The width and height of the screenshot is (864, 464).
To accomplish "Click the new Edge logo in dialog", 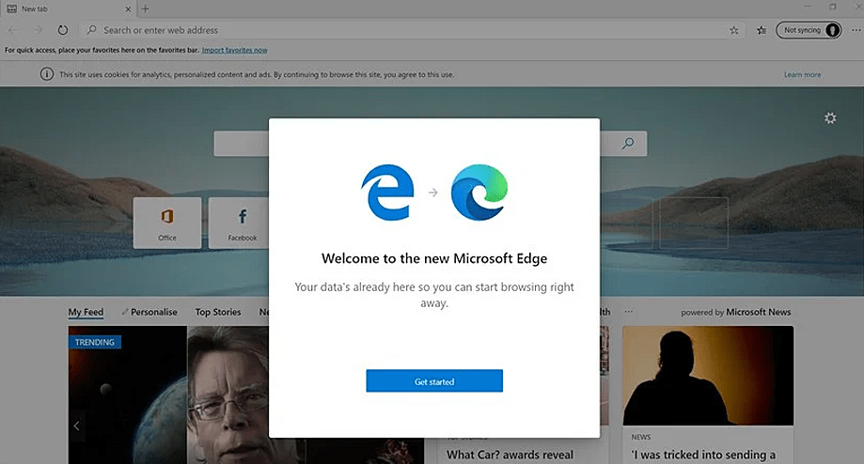I will 479,193.
